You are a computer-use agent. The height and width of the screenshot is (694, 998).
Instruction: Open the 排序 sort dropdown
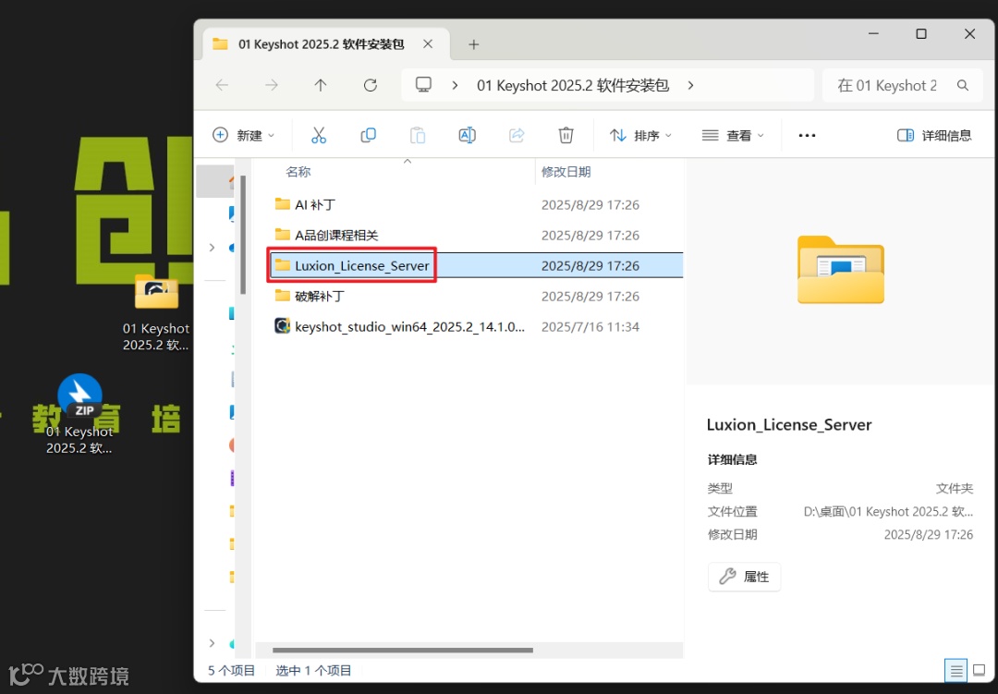click(640, 135)
